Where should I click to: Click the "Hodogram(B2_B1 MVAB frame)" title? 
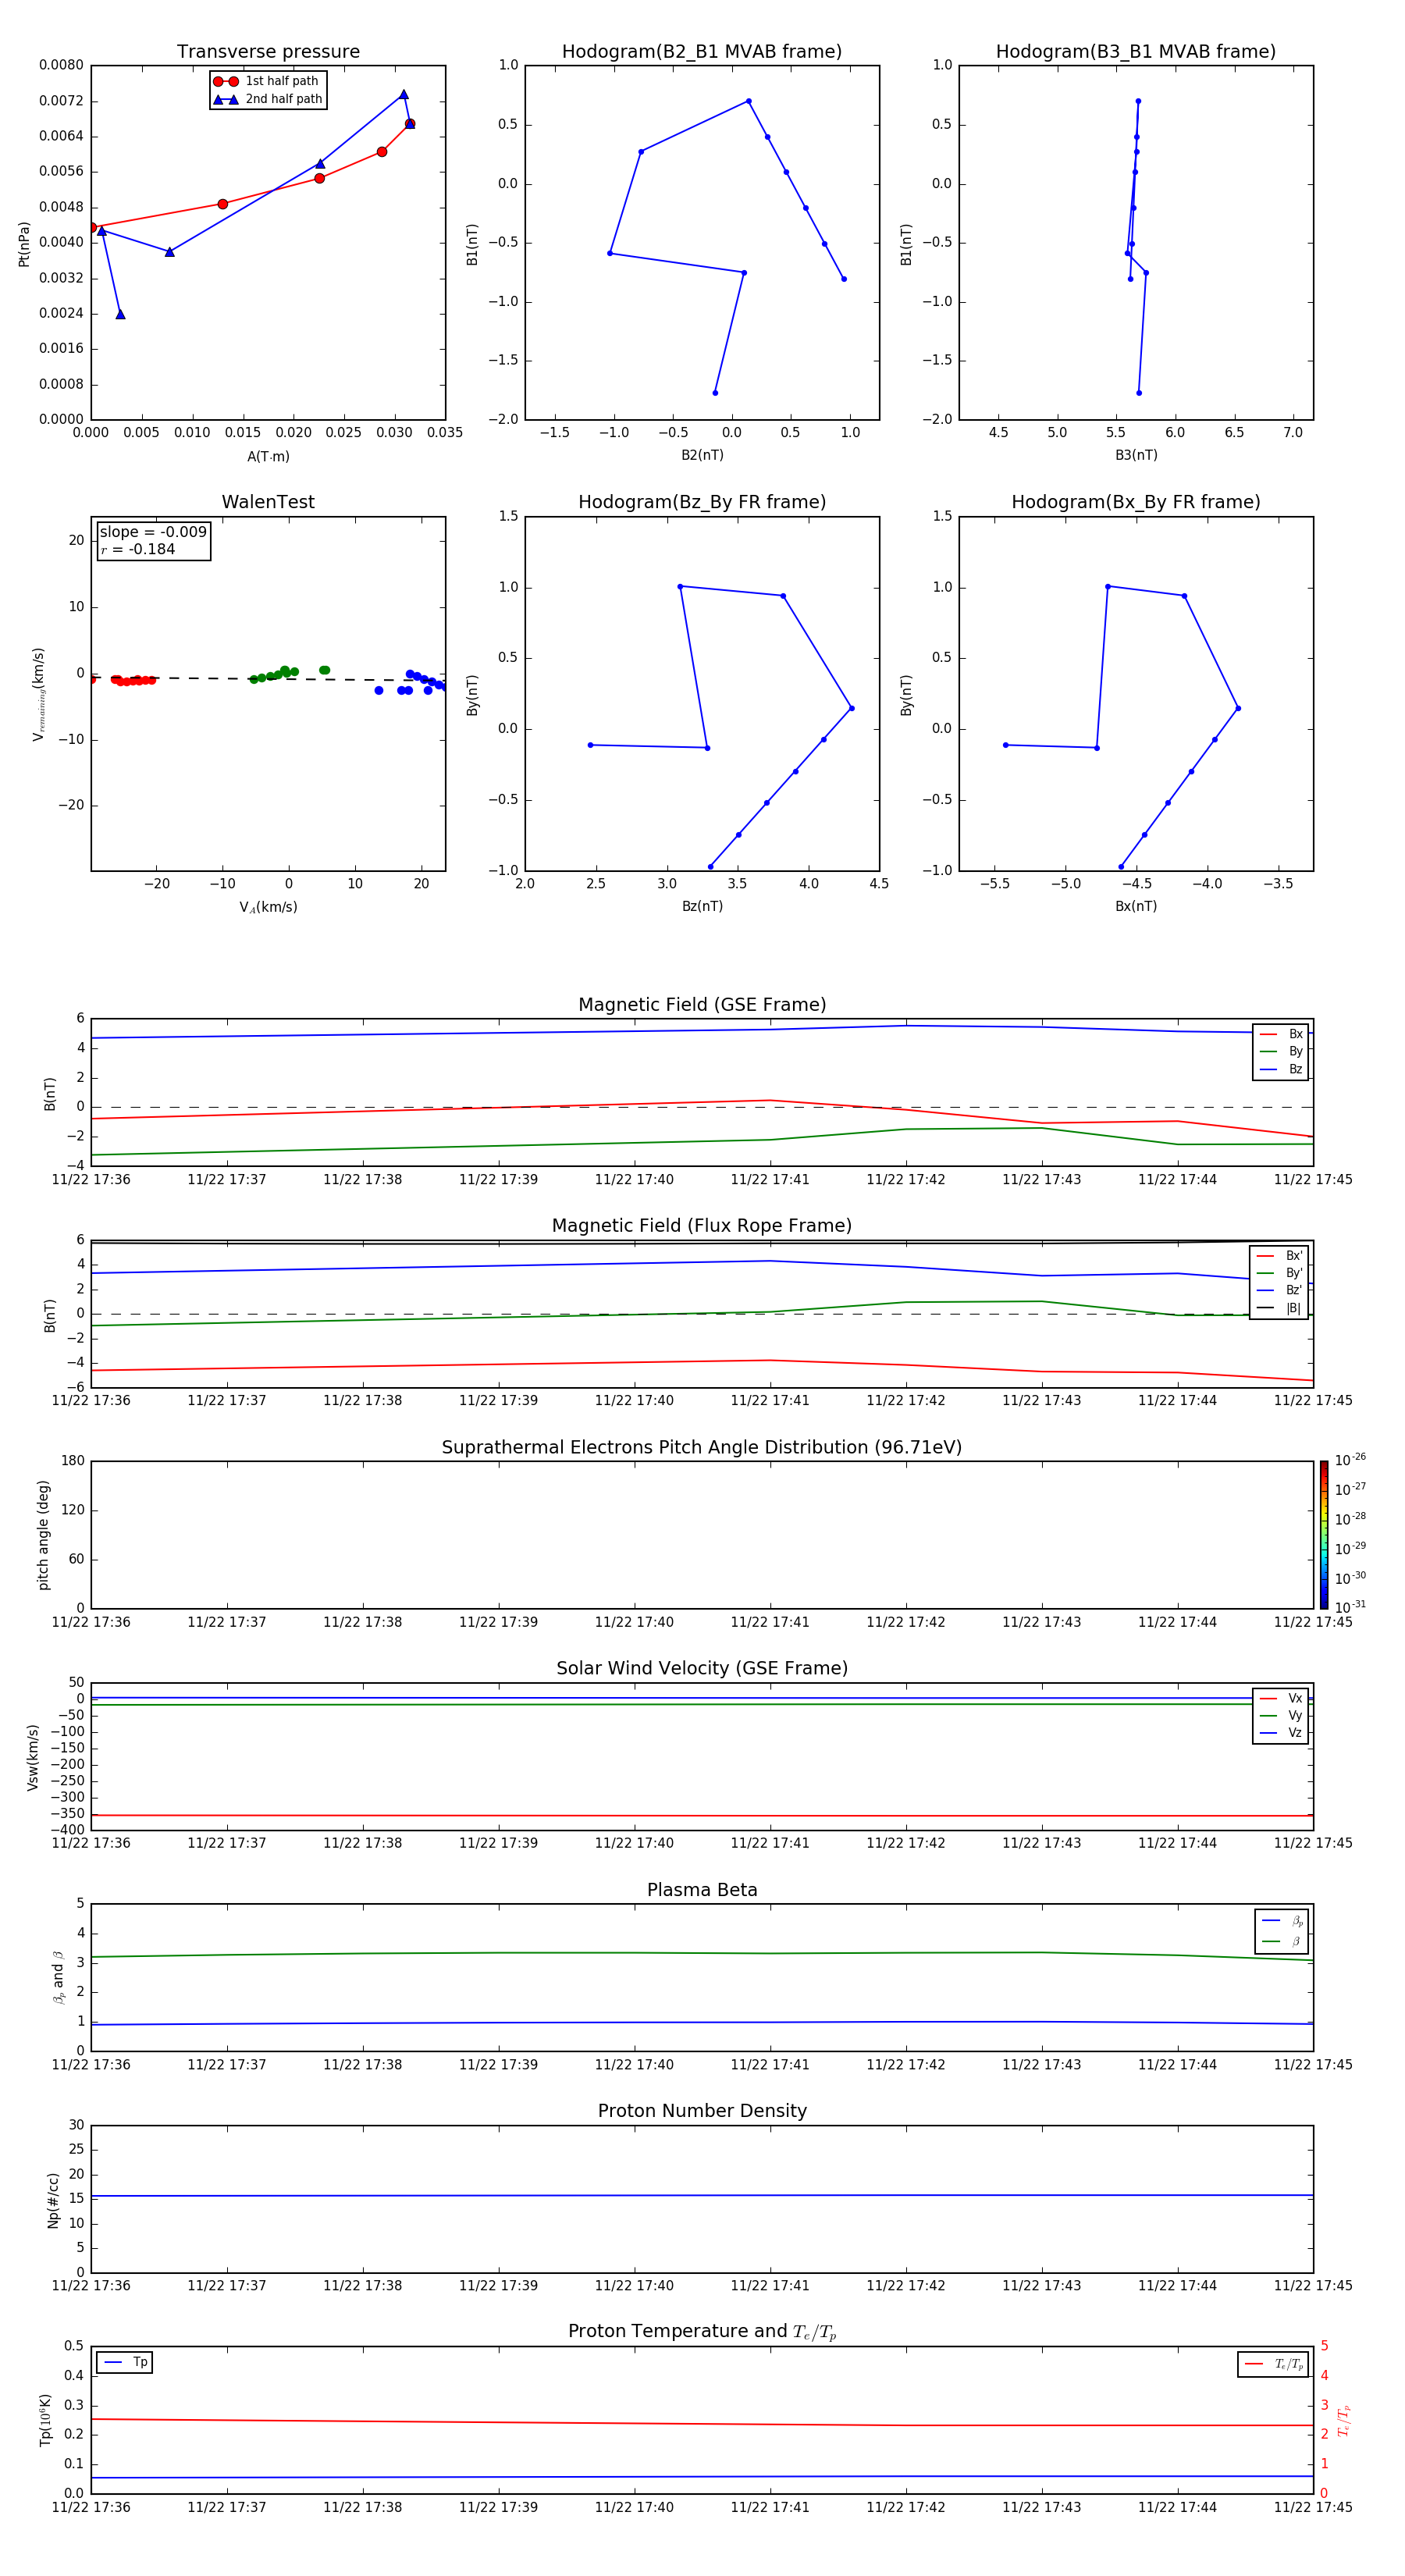(x=702, y=52)
